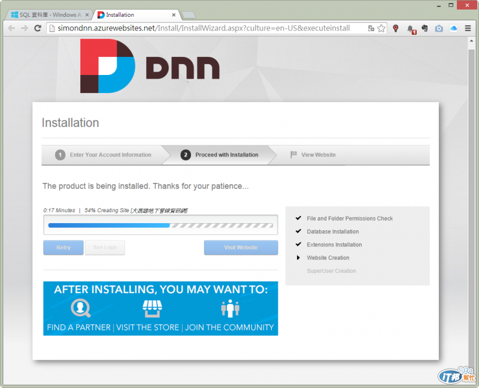
Task: Click FIND A PARTNER link
Action: point(79,327)
